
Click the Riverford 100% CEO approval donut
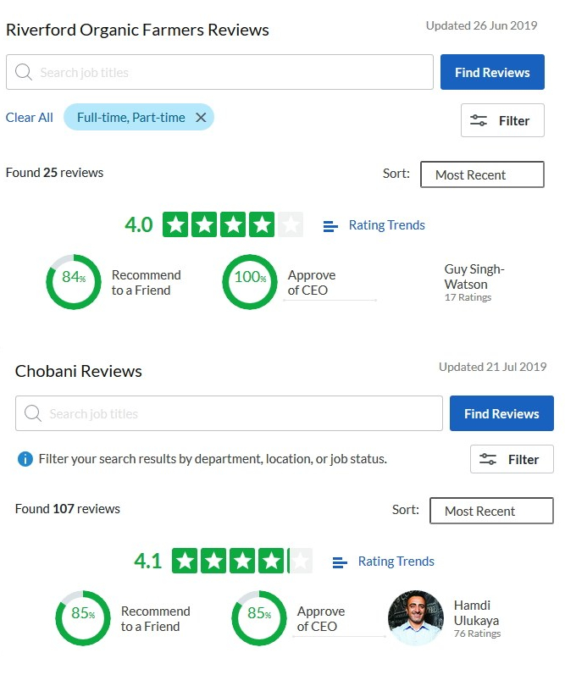pyautogui.click(x=250, y=282)
